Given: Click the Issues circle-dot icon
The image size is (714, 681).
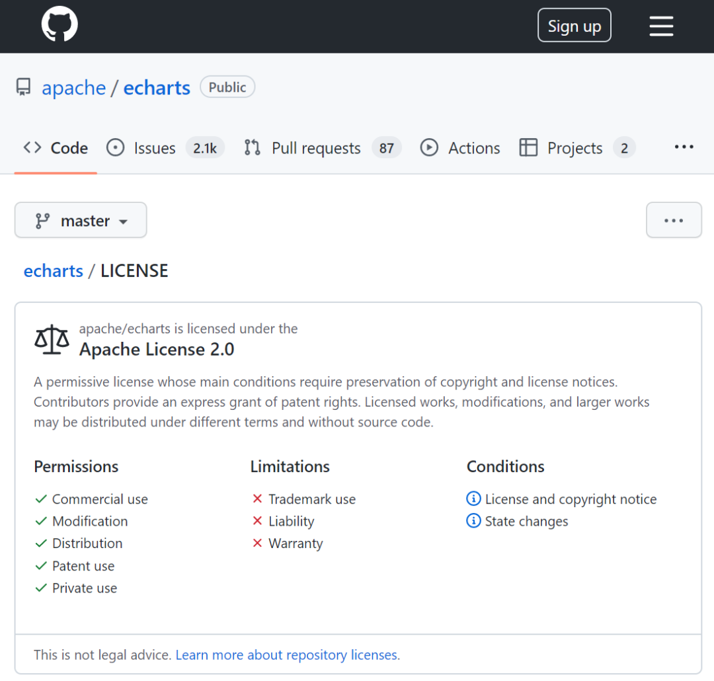Looking at the screenshot, I should pos(115,148).
